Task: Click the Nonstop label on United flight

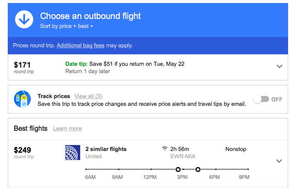Action: tap(236, 149)
